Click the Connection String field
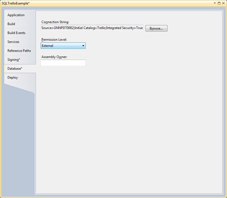 [92, 28]
